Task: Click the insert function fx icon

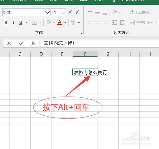Action: [33, 43]
